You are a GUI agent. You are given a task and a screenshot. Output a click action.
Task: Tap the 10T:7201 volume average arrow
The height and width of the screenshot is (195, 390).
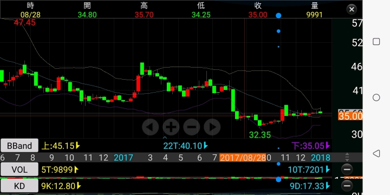click(328, 170)
